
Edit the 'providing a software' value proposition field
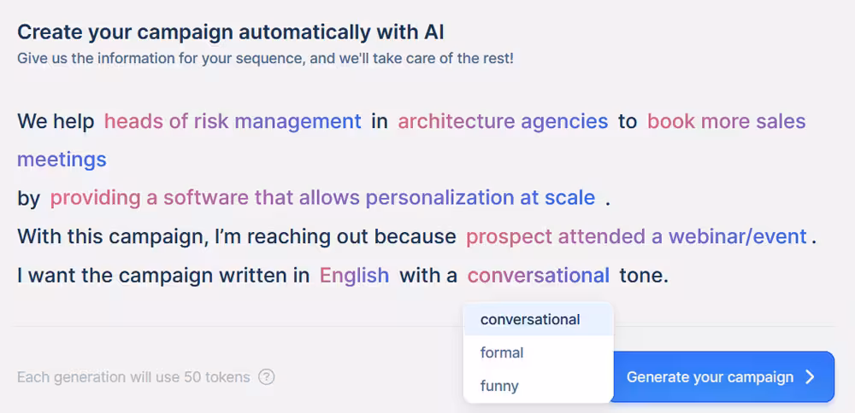point(322,198)
